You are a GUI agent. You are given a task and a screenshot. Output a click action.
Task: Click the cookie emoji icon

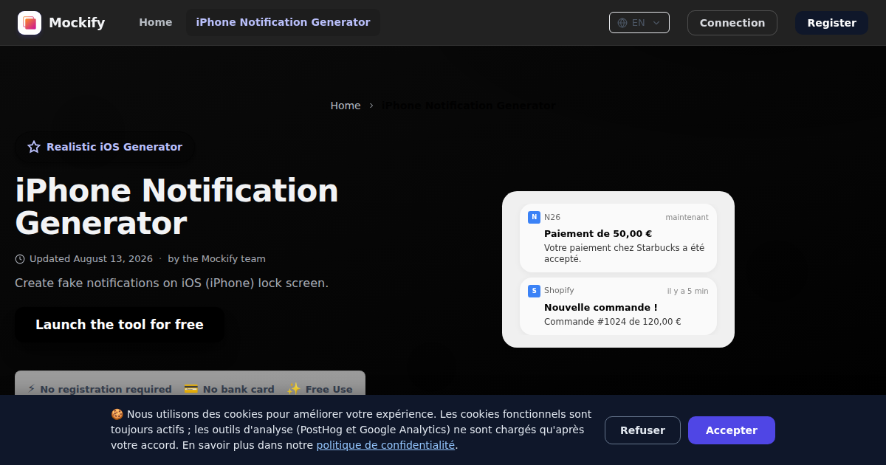[x=117, y=414]
